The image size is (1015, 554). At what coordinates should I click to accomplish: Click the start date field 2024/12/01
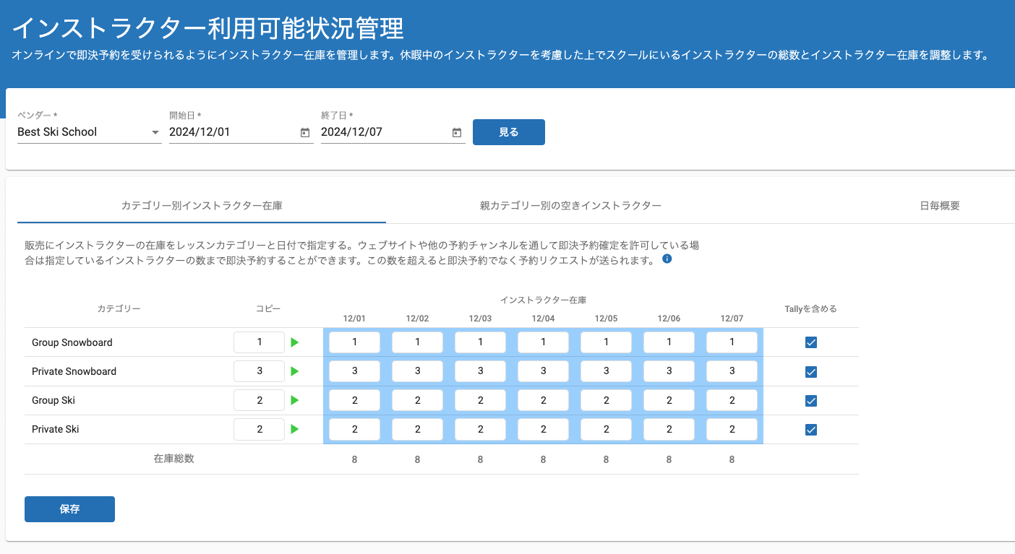tap(231, 132)
